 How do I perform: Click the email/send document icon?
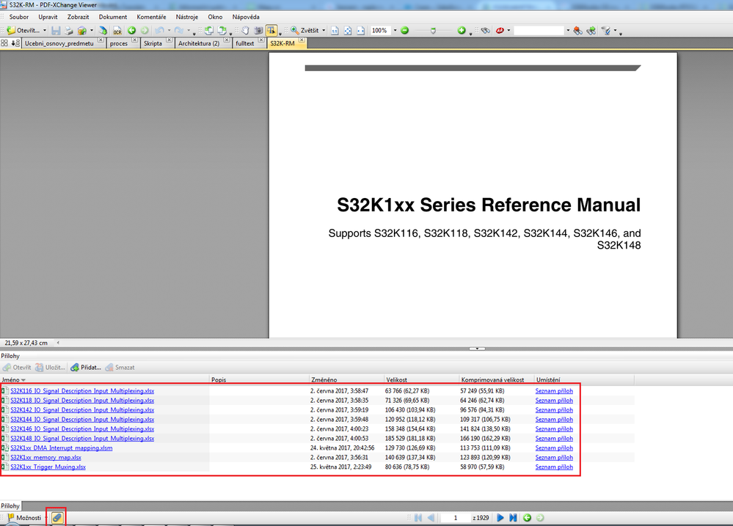[x=81, y=30]
